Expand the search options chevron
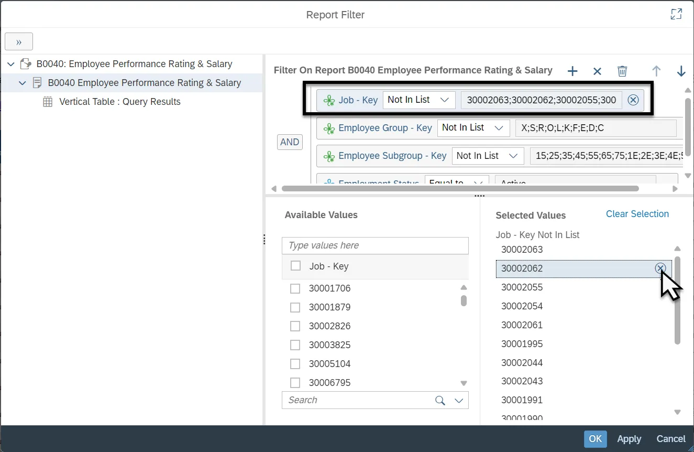The height and width of the screenshot is (452, 694). [459, 401]
